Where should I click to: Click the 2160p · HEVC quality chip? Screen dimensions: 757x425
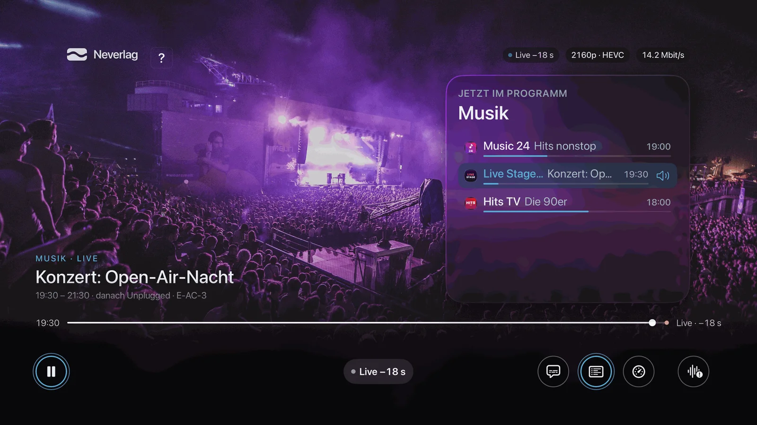point(598,55)
